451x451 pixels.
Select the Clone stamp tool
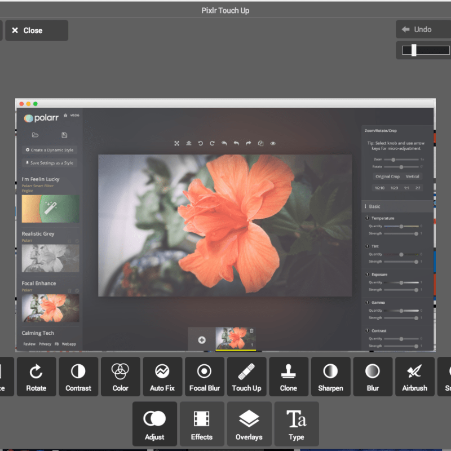289,377
